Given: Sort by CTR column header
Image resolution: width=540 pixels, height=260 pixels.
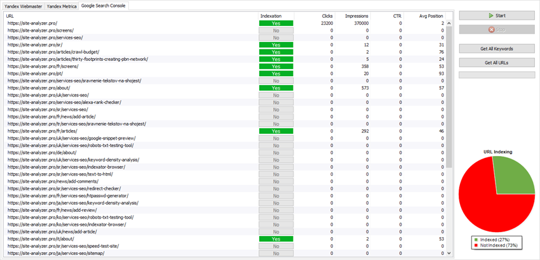Looking at the screenshot, I should point(387,16).
